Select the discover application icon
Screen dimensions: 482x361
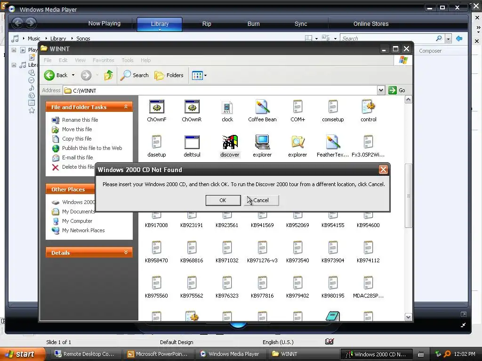pyautogui.click(x=230, y=142)
